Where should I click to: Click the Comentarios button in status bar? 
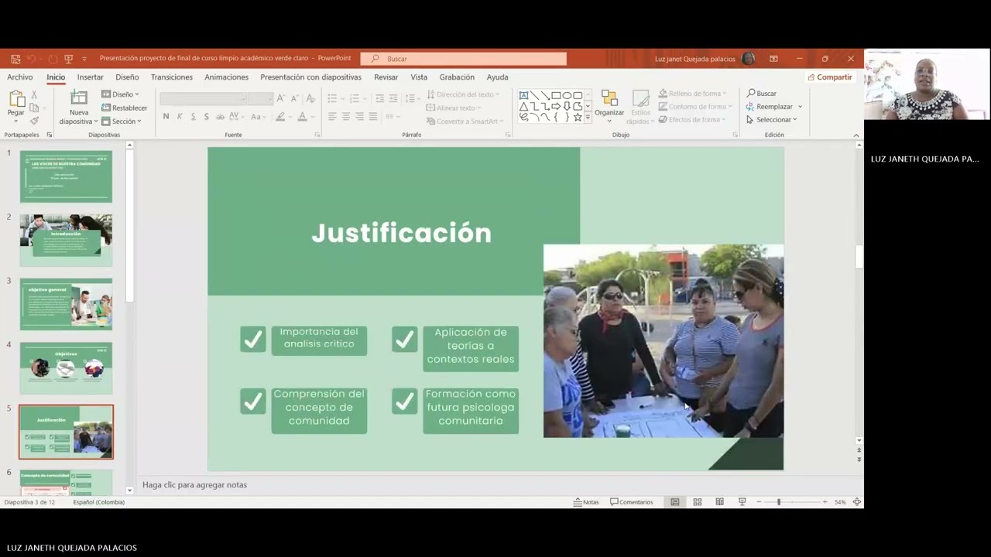pos(632,502)
